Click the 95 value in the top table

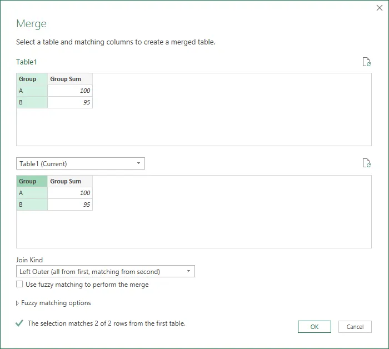coord(70,102)
